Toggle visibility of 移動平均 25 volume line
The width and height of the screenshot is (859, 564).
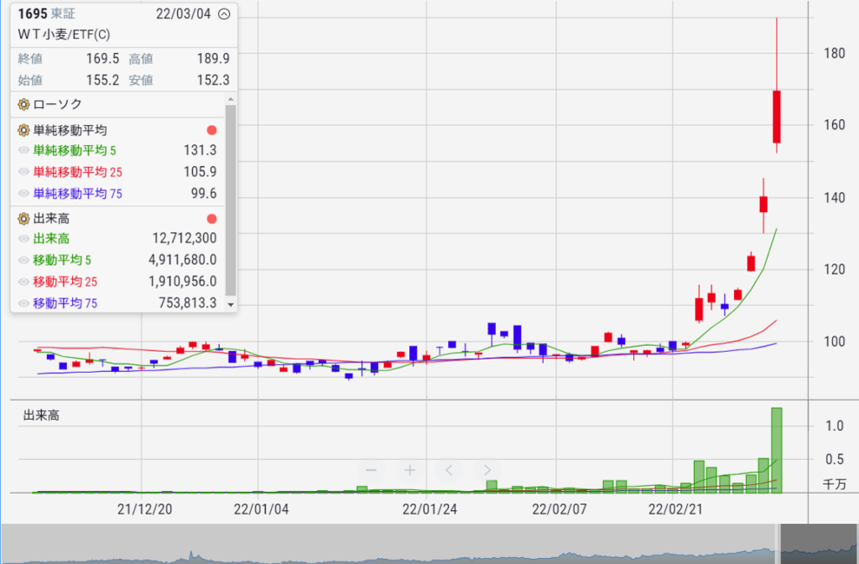point(23,282)
